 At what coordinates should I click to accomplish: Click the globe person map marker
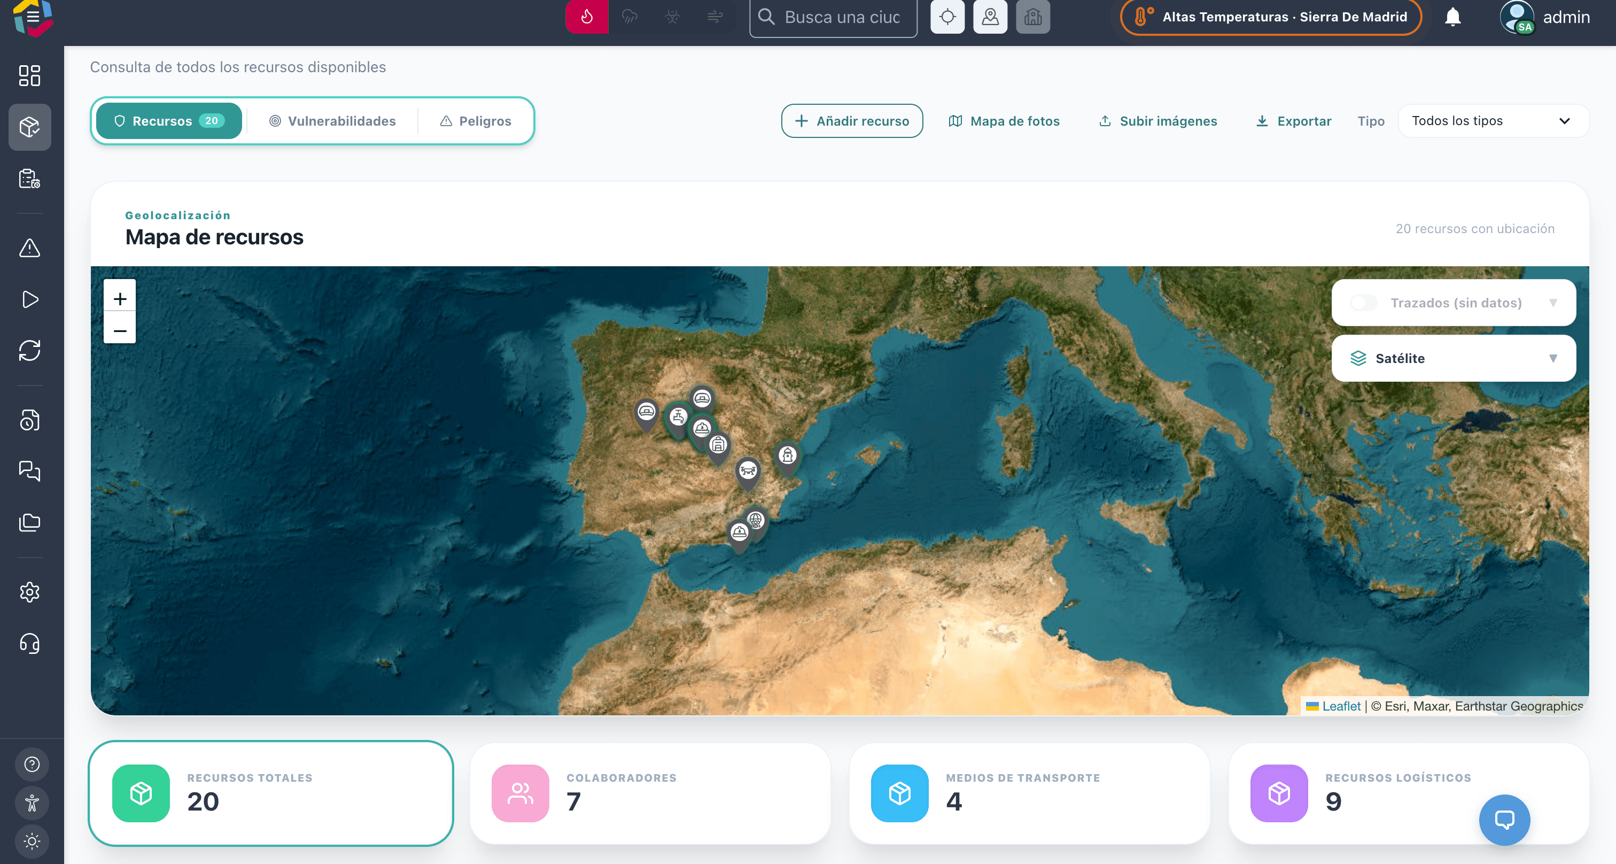(x=756, y=522)
